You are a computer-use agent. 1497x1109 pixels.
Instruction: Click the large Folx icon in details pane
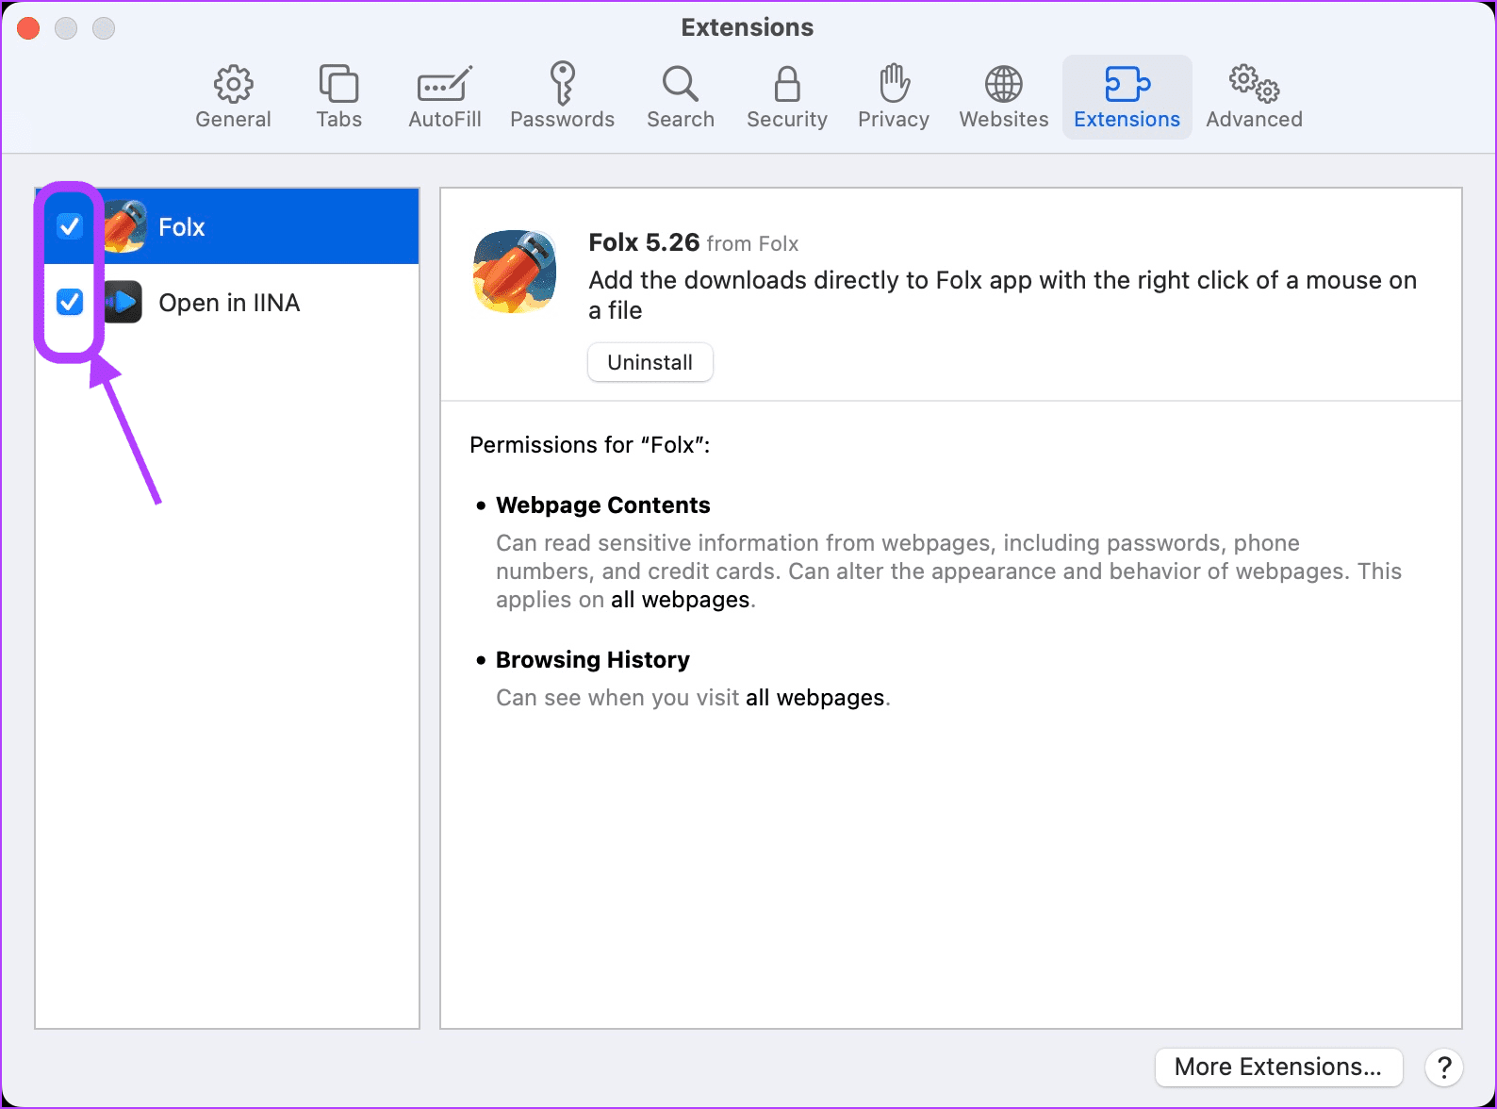[515, 272]
